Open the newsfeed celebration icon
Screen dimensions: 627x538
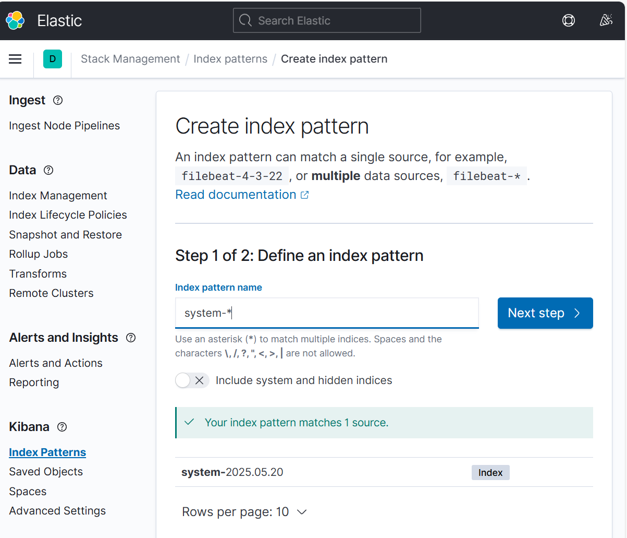point(606,20)
